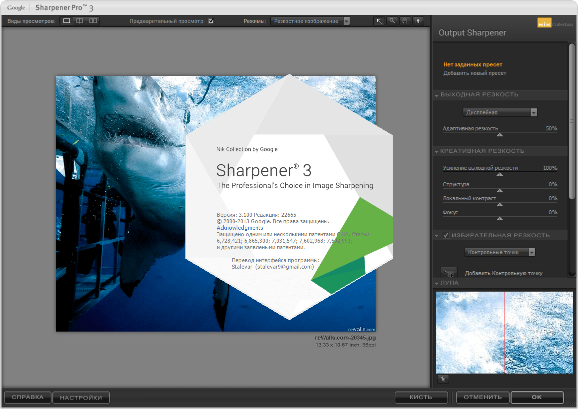
Task: Select the arrow pointer tool
Action: point(380,21)
